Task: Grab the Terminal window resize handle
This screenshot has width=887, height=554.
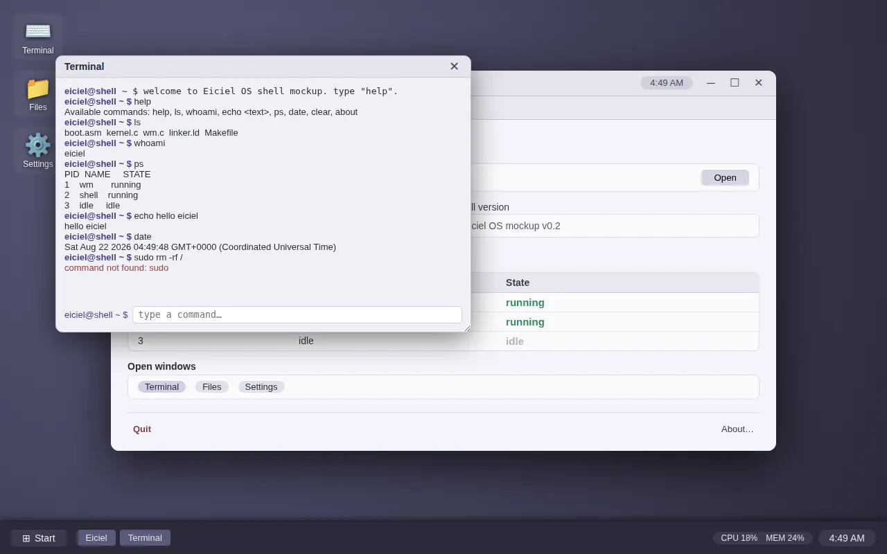Action: coord(466,328)
